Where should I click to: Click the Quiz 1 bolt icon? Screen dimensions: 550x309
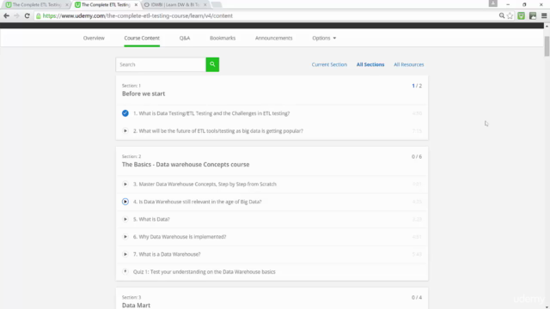[125, 271]
